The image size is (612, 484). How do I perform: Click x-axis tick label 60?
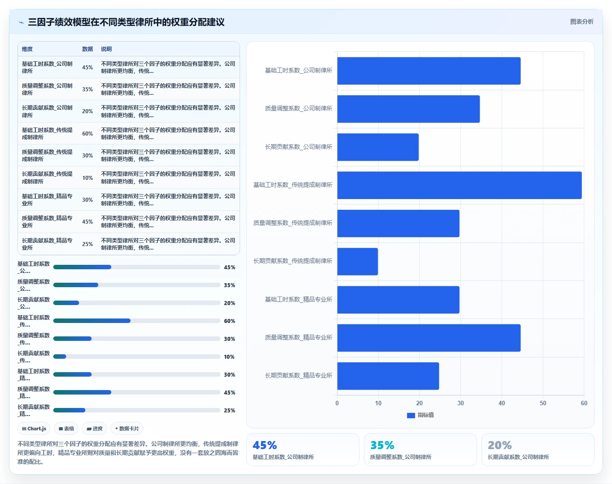[x=584, y=403]
